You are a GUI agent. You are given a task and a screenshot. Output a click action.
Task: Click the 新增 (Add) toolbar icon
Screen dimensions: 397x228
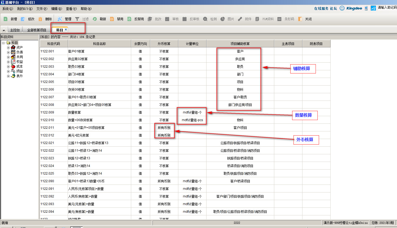pos(6,19)
